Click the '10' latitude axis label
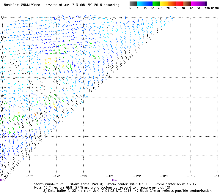 click(x=2, y=96)
